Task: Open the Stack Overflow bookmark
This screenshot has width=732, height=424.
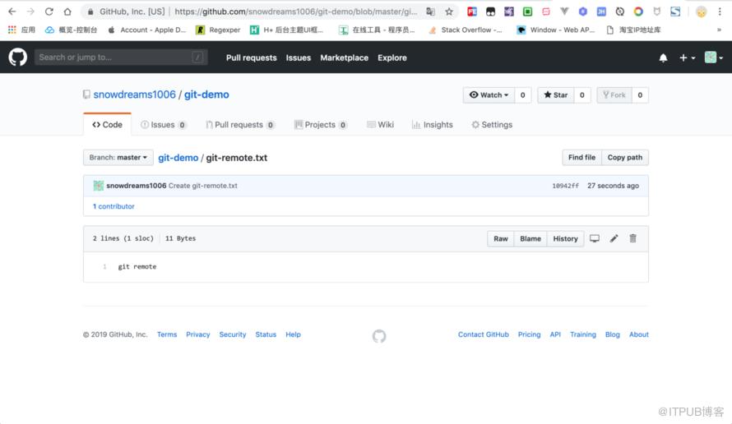Action: pyautogui.click(x=465, y=30)
